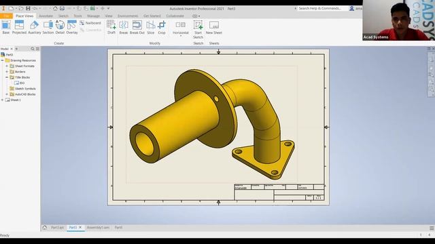Expand the Borders folder
The height and width of the screenshot is (244, 435).
7,72
